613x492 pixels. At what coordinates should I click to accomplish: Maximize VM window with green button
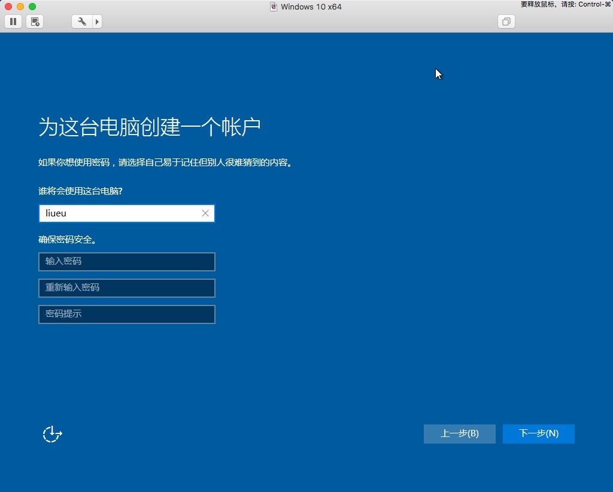point(32,7)
